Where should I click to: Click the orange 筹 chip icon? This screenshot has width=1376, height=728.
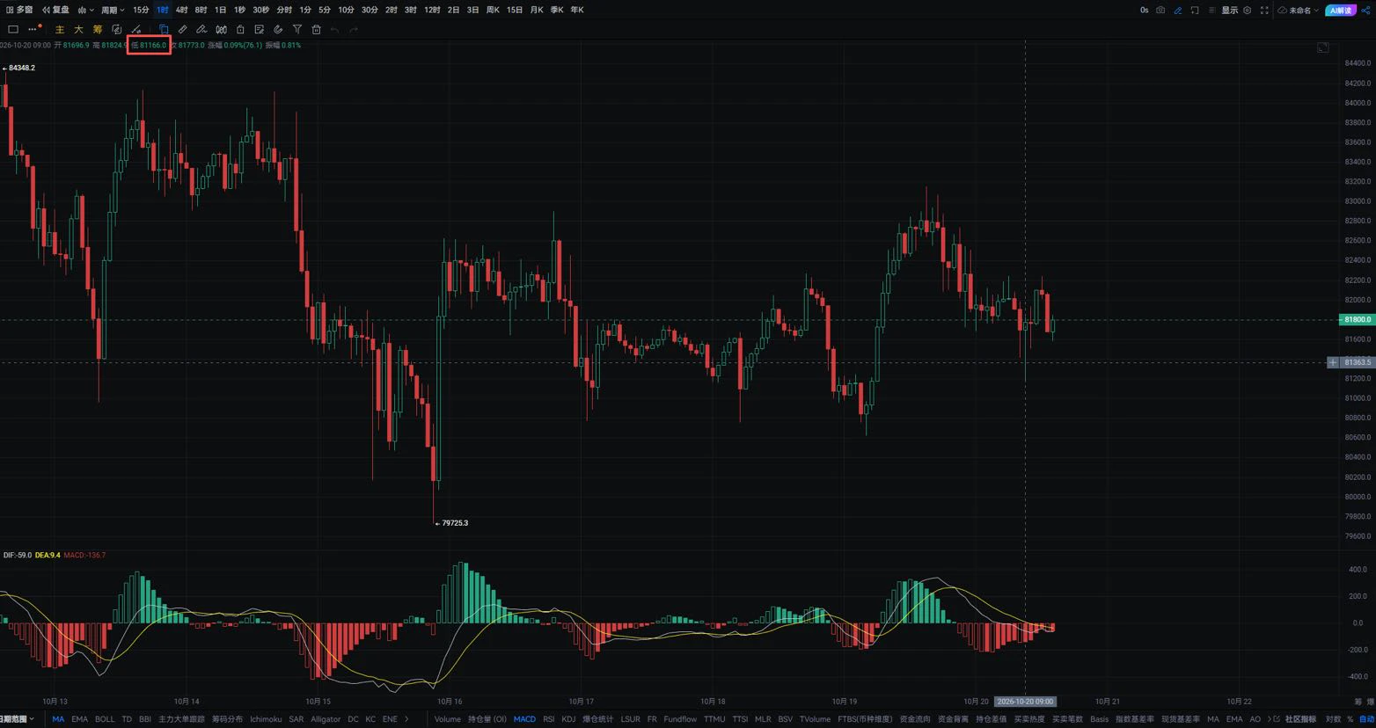click(x=98, y=30)
